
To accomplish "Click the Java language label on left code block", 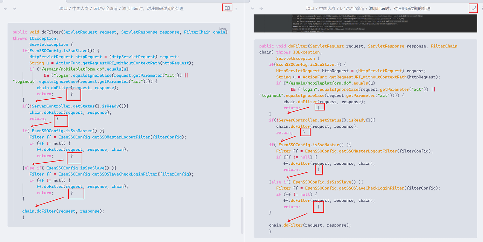I will click(223, 29).
